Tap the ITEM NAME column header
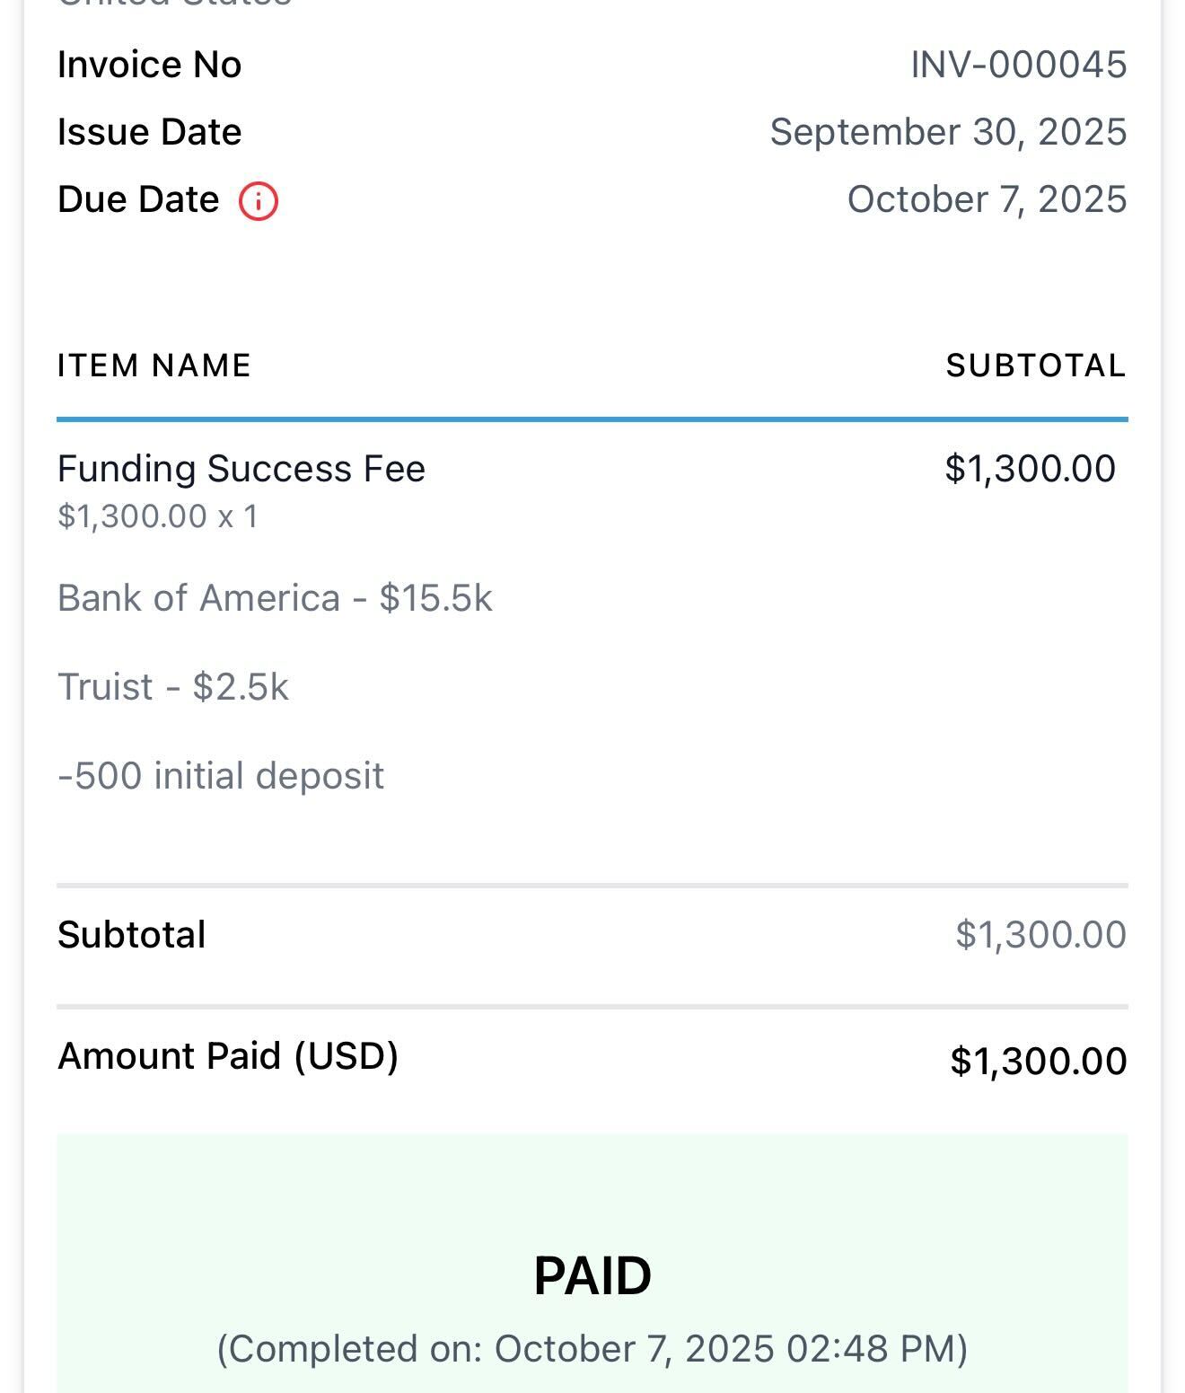The image size is (1185, 1393). [x=154, y=366]
